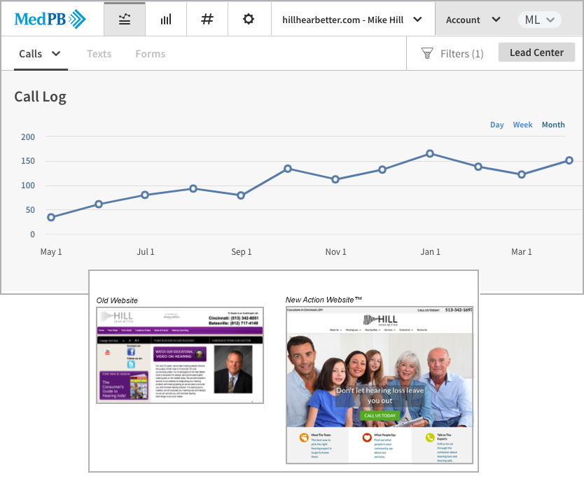The image size is (584, 481).
Task: Open the Account dropdown menu
Action: [473, 20]
